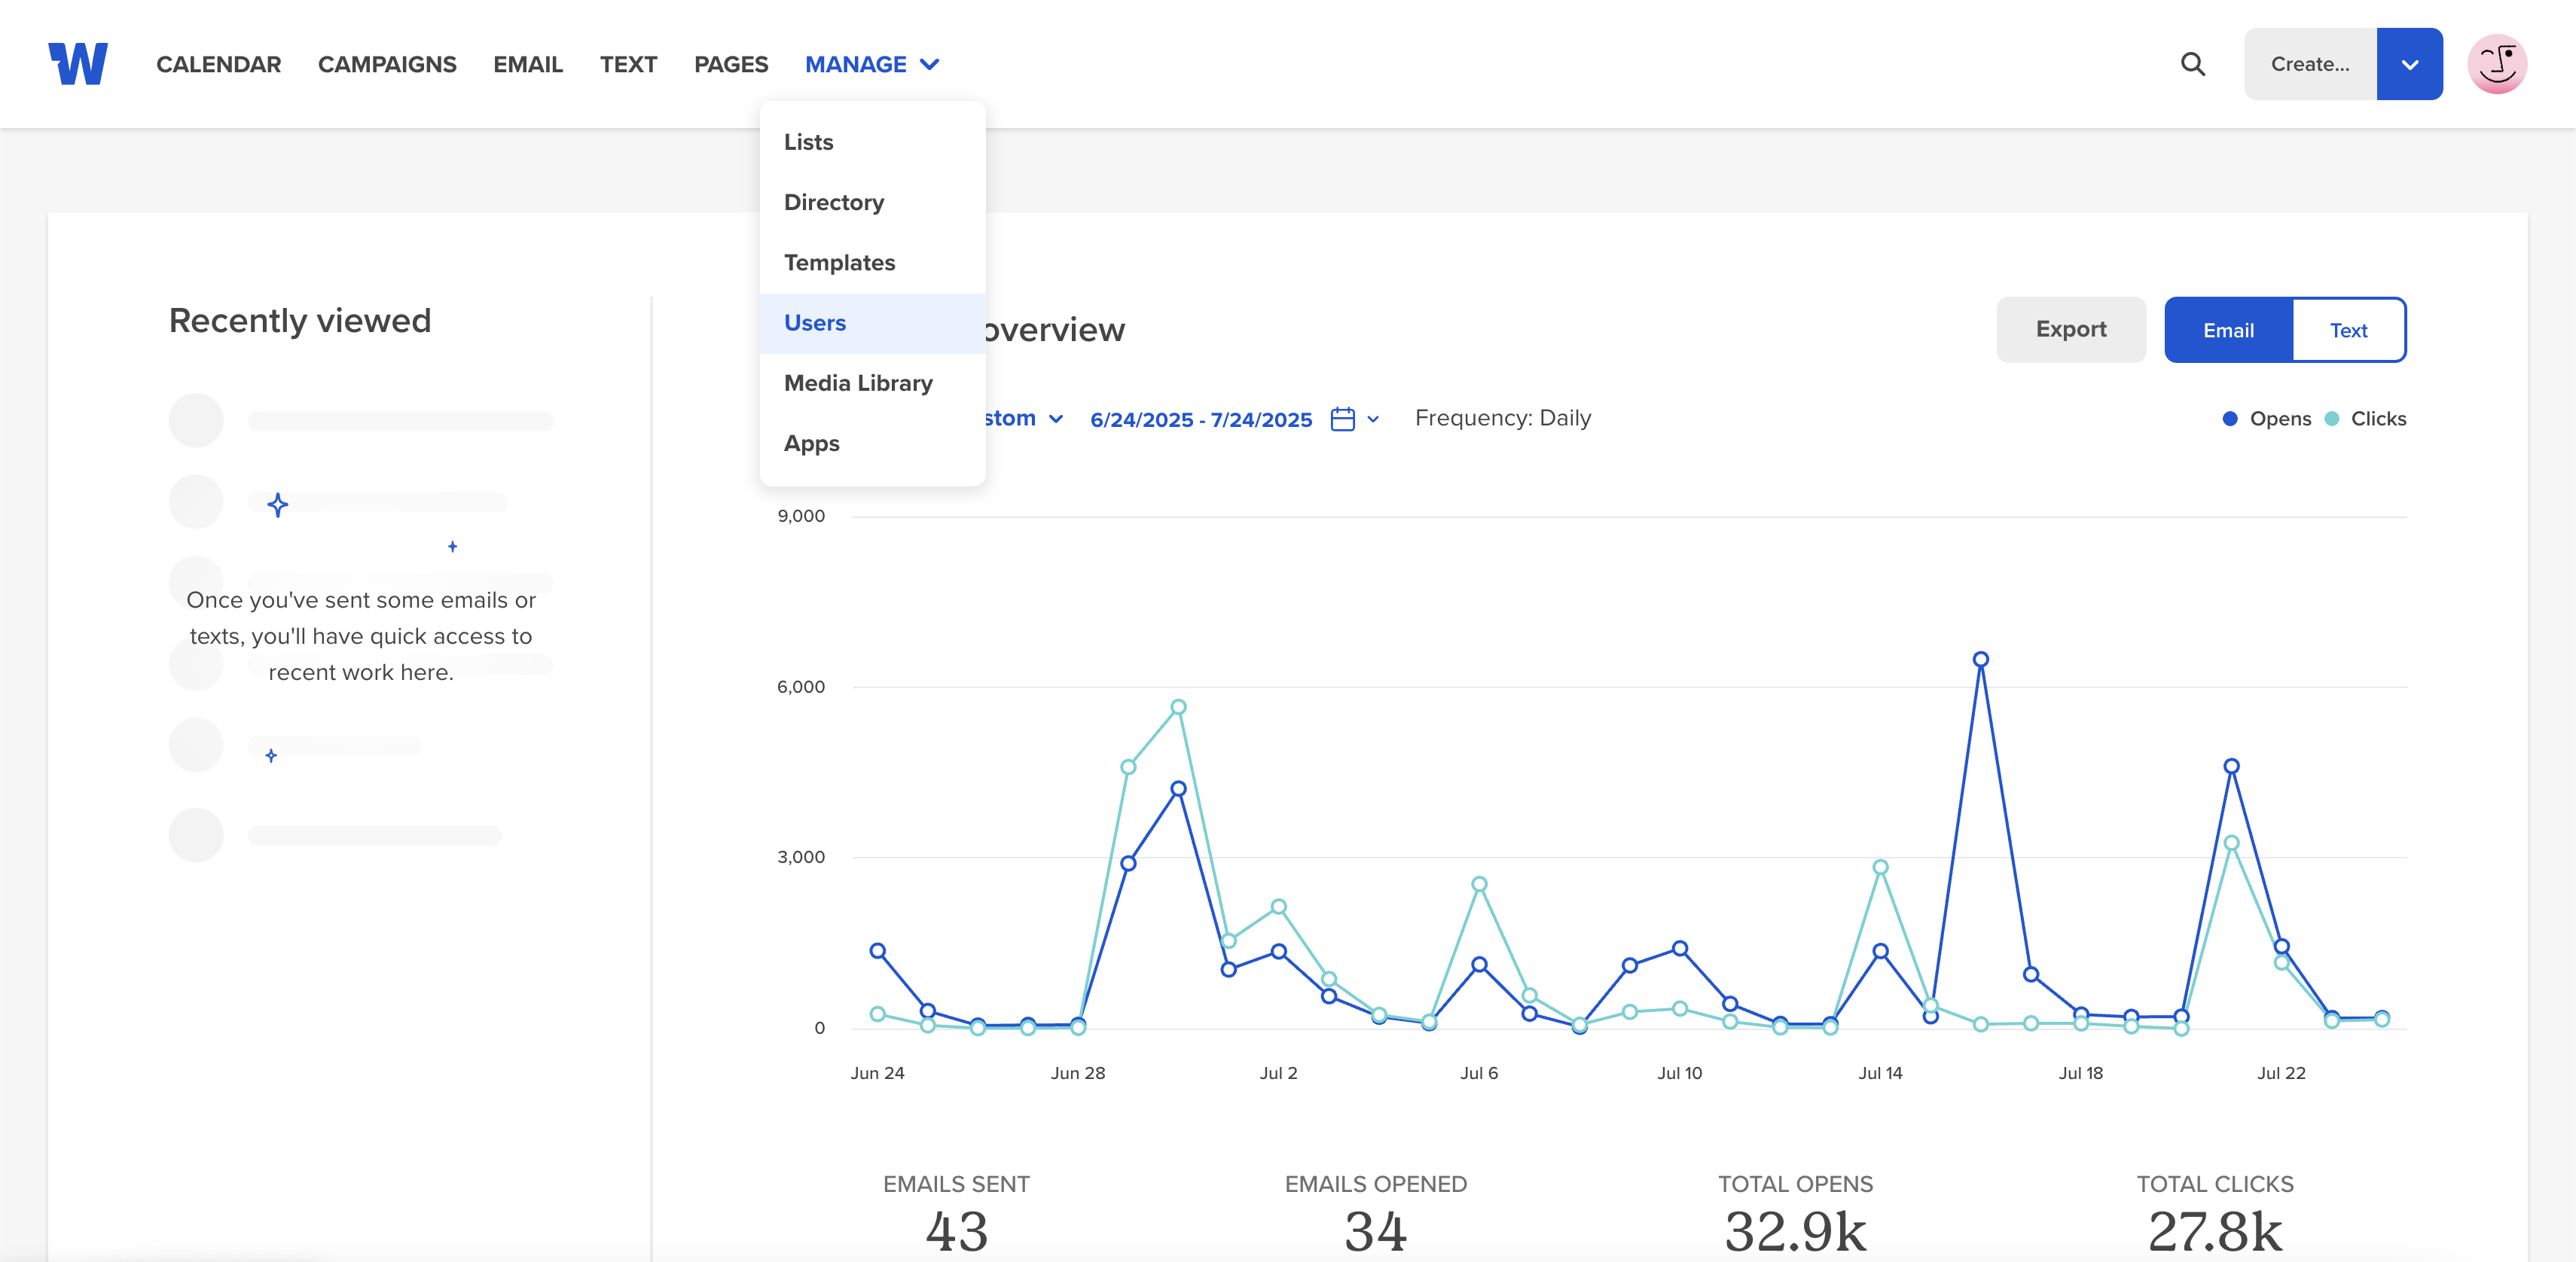The height and width of the screenshot is (1262, 2576).
Task: Expand the Create split-button arrow
Action: click(2409, 64)
